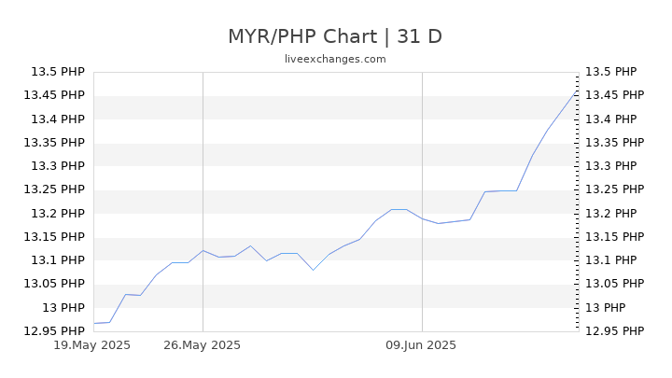Click the left axis label '13.5 PHP'
Image resolution: width=672 pixels, height=378 pixels.
pos(58,72)
